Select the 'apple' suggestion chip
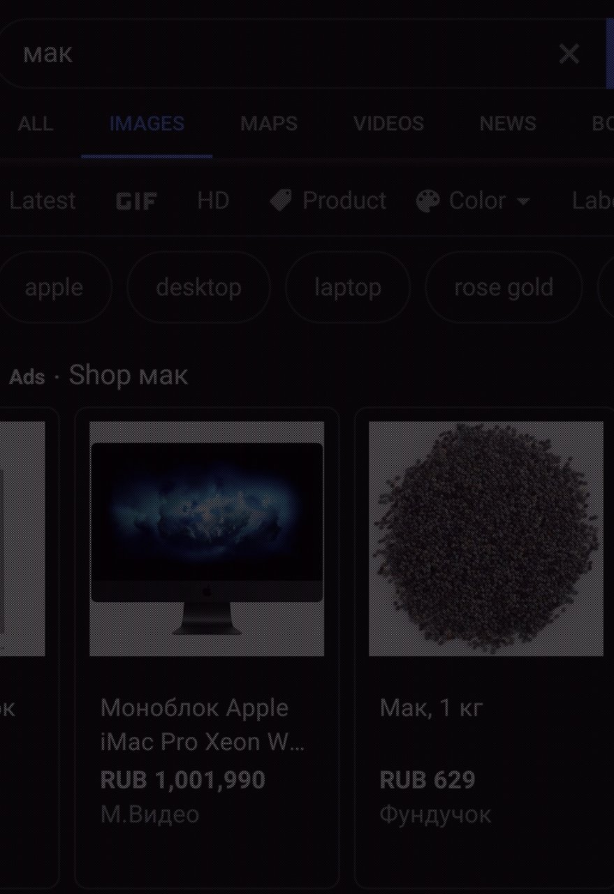The width and height of the screenshot is (614, 894). tap(54, 287)
